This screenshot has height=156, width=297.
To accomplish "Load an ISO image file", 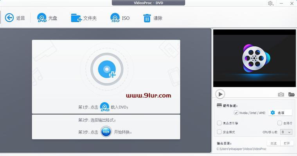I will pos(120,18).
